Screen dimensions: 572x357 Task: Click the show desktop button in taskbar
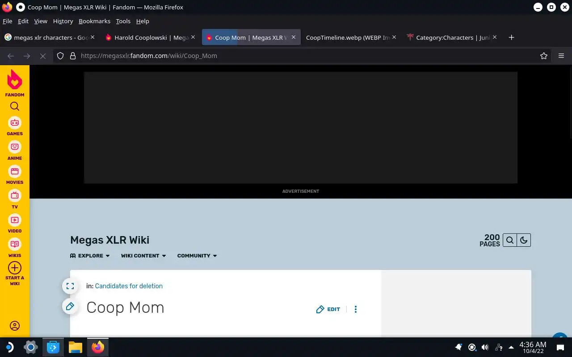pos(560,347)
